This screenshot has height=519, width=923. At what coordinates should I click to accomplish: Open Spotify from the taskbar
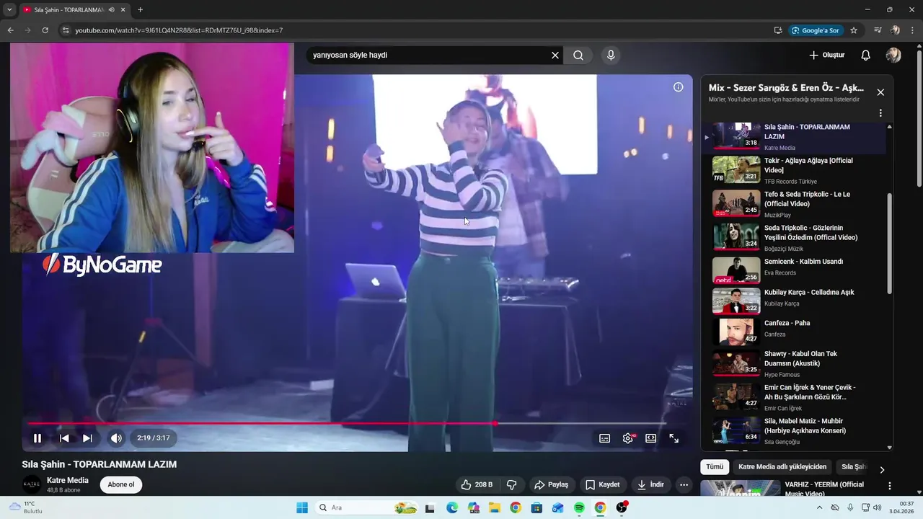579,507
